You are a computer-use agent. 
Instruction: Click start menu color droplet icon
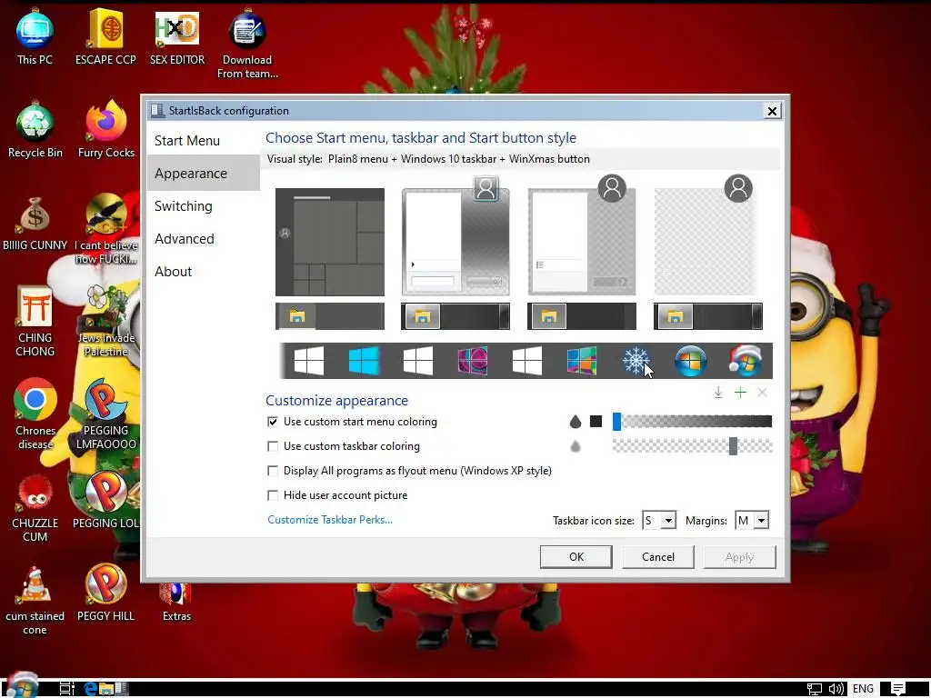coord(575,422)
